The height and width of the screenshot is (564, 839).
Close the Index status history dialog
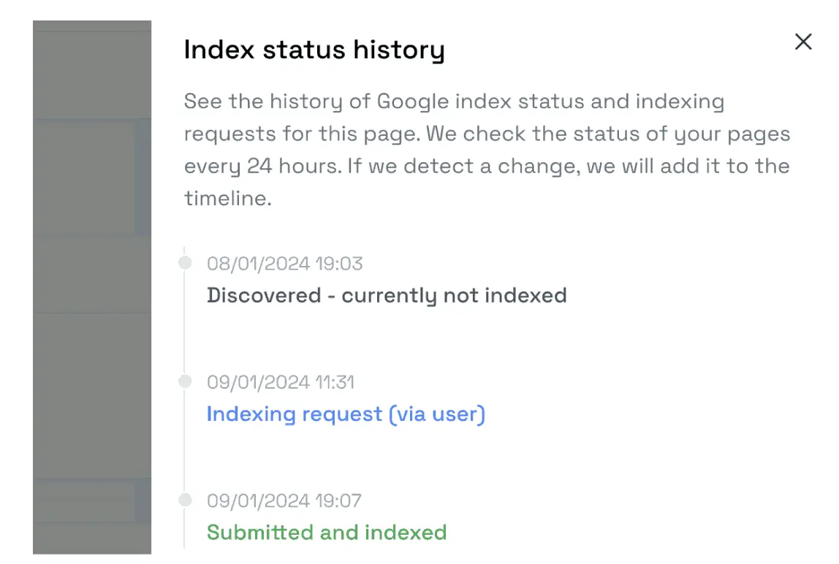pos(803,42)
